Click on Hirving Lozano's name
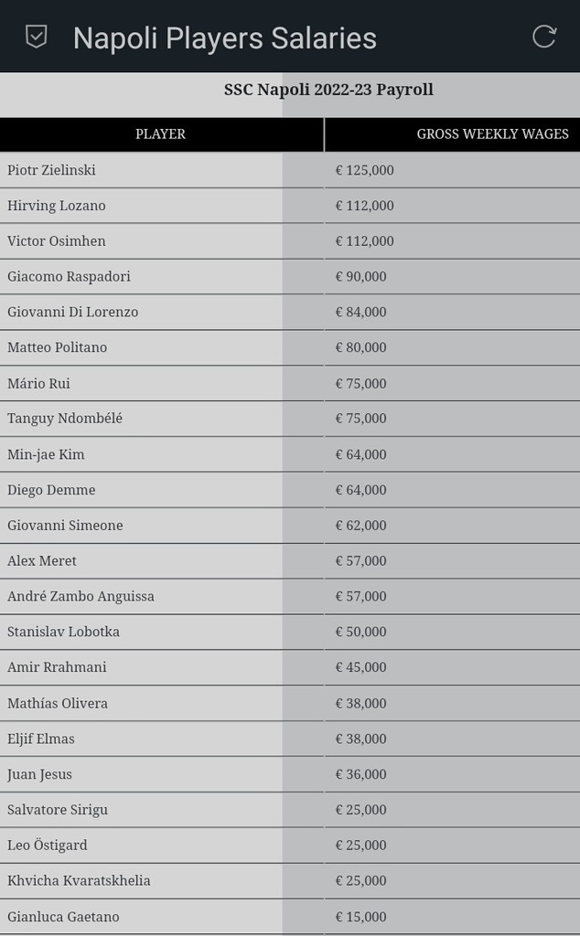 57,206
